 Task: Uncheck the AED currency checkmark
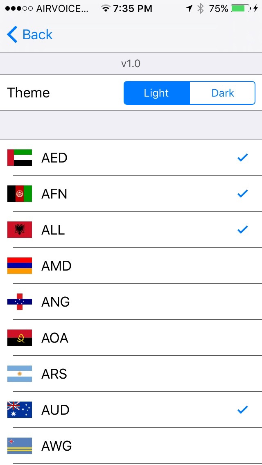point(242,158)
